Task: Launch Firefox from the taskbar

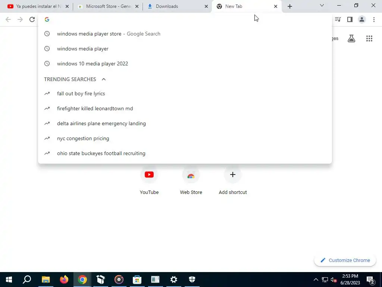Action: [64, 280]
